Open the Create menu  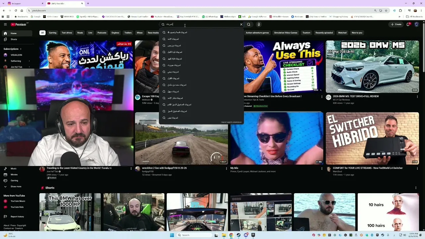pos(396,24)
